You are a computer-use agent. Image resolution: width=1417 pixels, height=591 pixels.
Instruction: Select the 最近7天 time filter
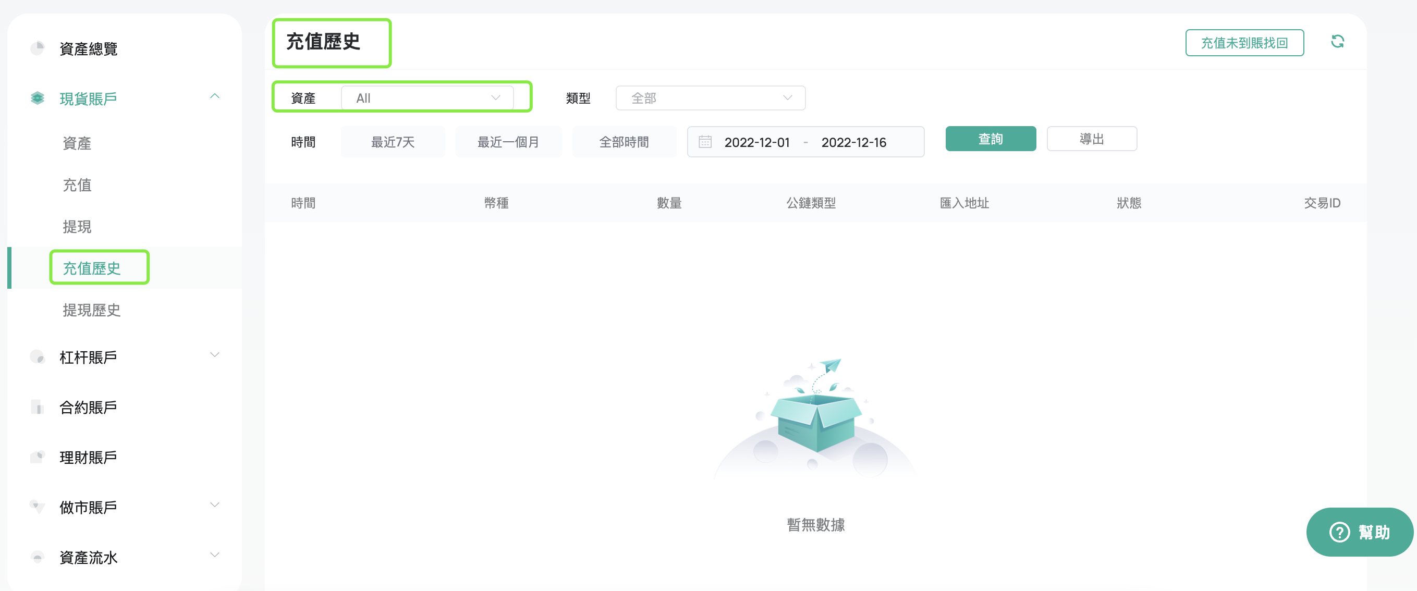[393, 142]
